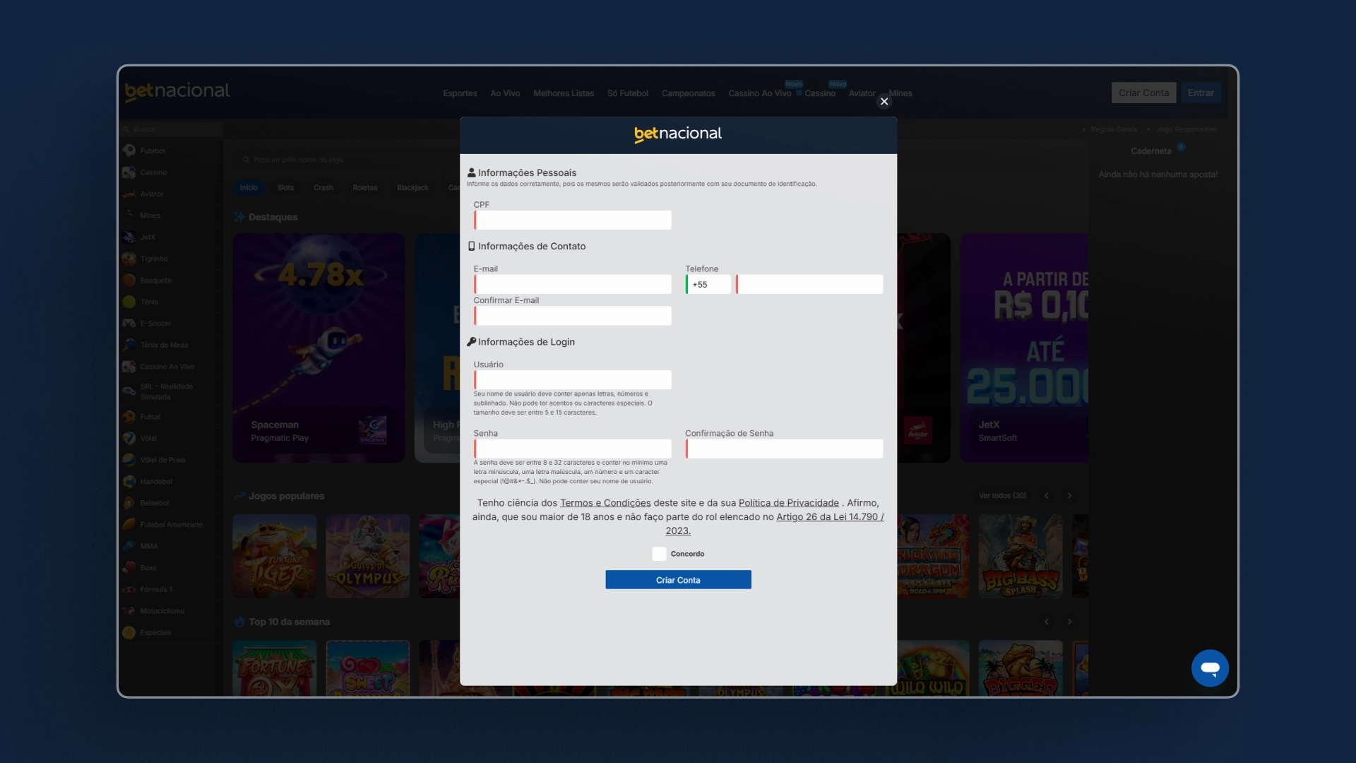Select Futebol Americano sidebar icon
Image resolution: width=1356 pixels, height=763 pixels.
point(129,524)
